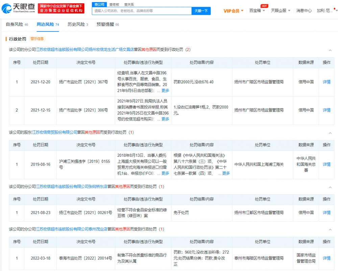Open branch link 江苏宏信超市连锁股份有限公司泰州茂业店
Viewport: 338px width, 271px height.
71,229
